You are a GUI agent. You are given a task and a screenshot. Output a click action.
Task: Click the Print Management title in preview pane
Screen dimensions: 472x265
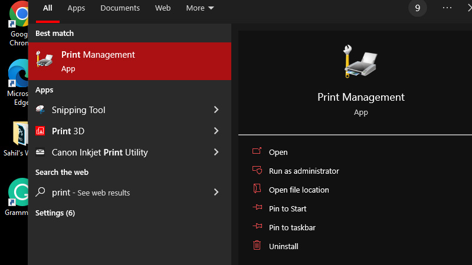(360, 97)
